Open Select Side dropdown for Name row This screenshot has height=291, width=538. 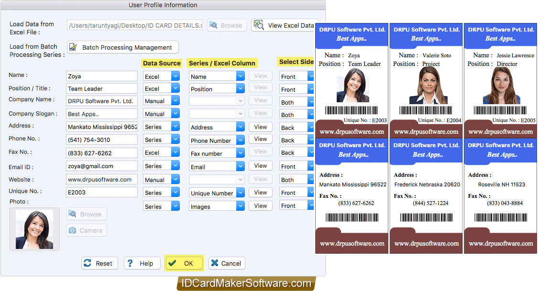pyautogui.click(x=296, y=76)
